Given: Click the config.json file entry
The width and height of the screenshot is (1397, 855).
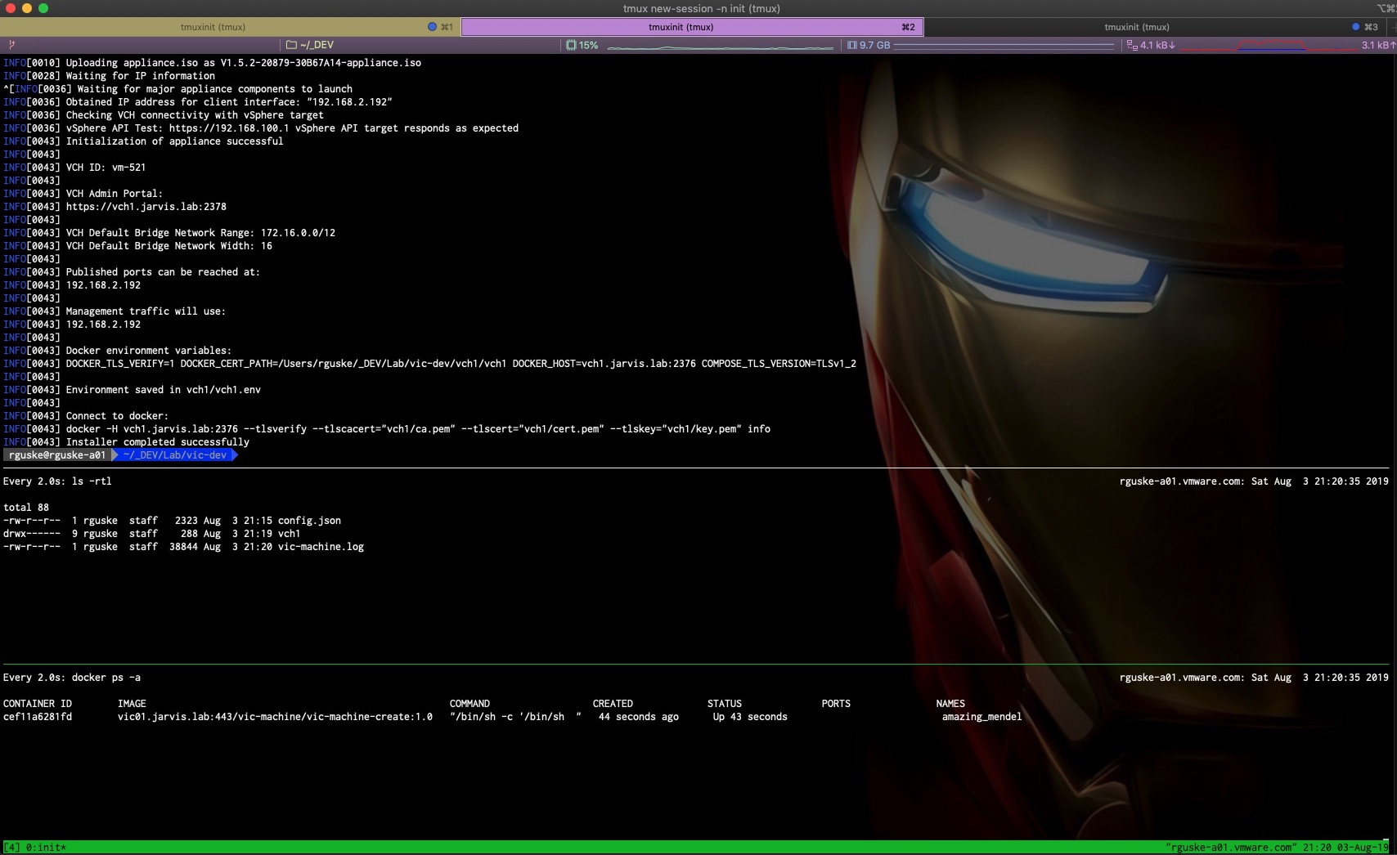Looking at the screenshot, I should click(x=309, y=521).
